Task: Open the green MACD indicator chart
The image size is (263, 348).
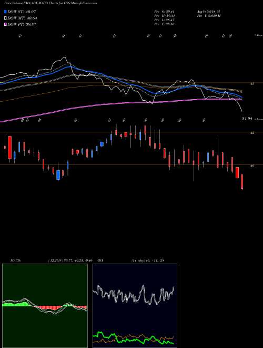Action: pyautogui.click(x=45, y=306)
